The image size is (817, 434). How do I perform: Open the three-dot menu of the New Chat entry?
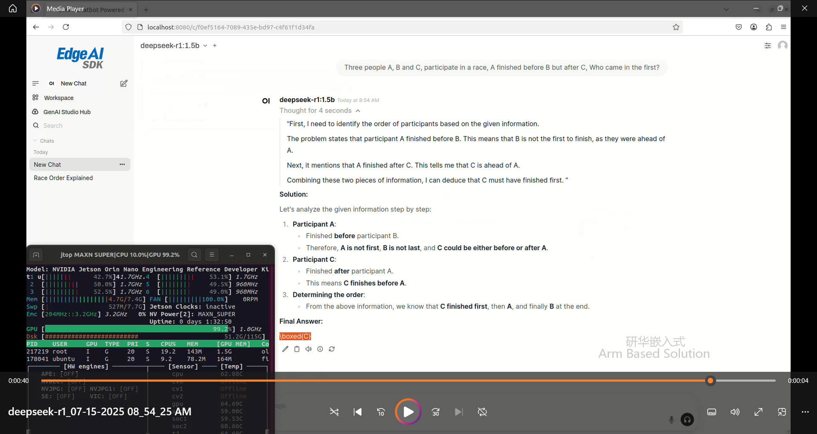coord(122,165)
